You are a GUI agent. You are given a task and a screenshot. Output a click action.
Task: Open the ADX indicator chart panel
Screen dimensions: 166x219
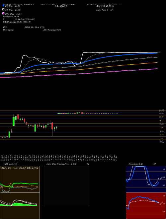coord(20,179)
